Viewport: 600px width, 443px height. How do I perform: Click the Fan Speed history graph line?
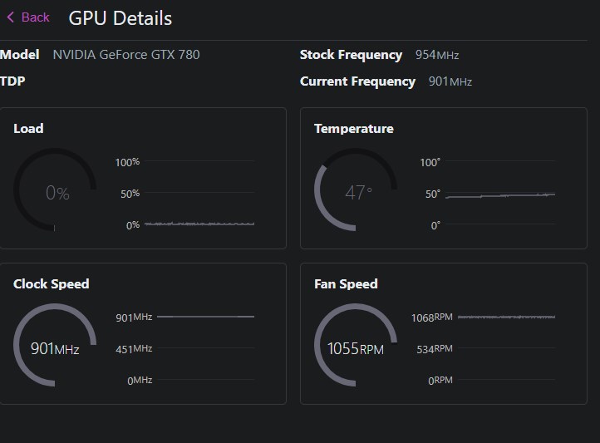[x=506, y=317]
